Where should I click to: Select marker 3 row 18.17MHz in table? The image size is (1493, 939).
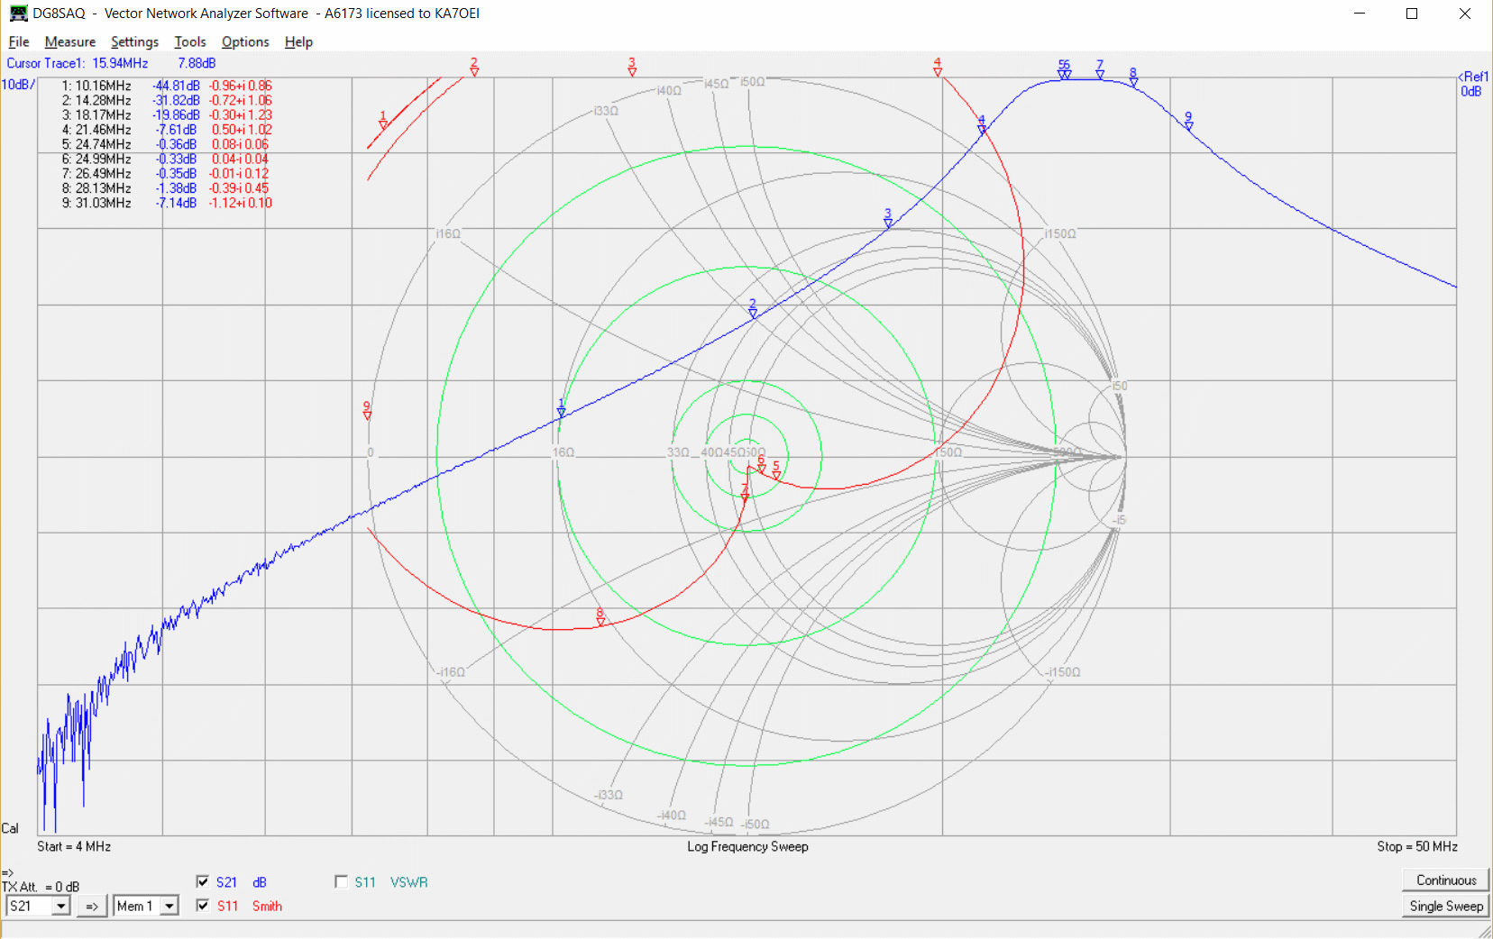(167, 114)
